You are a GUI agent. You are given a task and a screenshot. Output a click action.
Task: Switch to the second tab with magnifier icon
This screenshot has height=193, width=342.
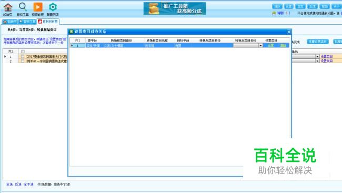tap(27, 22)
